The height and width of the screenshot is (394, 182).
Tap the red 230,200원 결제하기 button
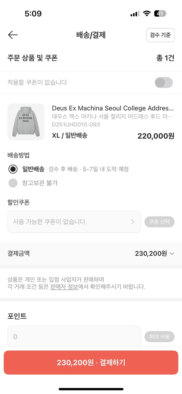[91, 362]
